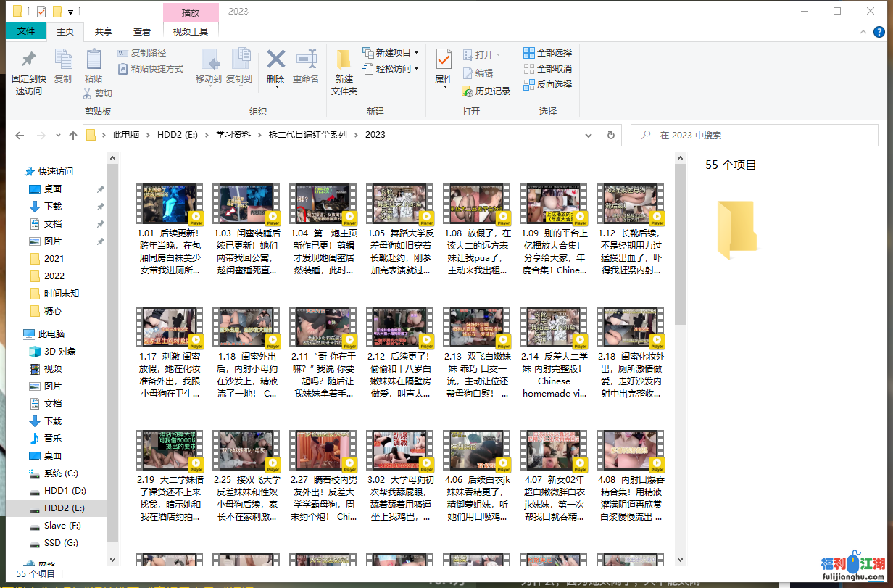Open the video thumbnail labeled 1.01

click(x=169, y=203)
